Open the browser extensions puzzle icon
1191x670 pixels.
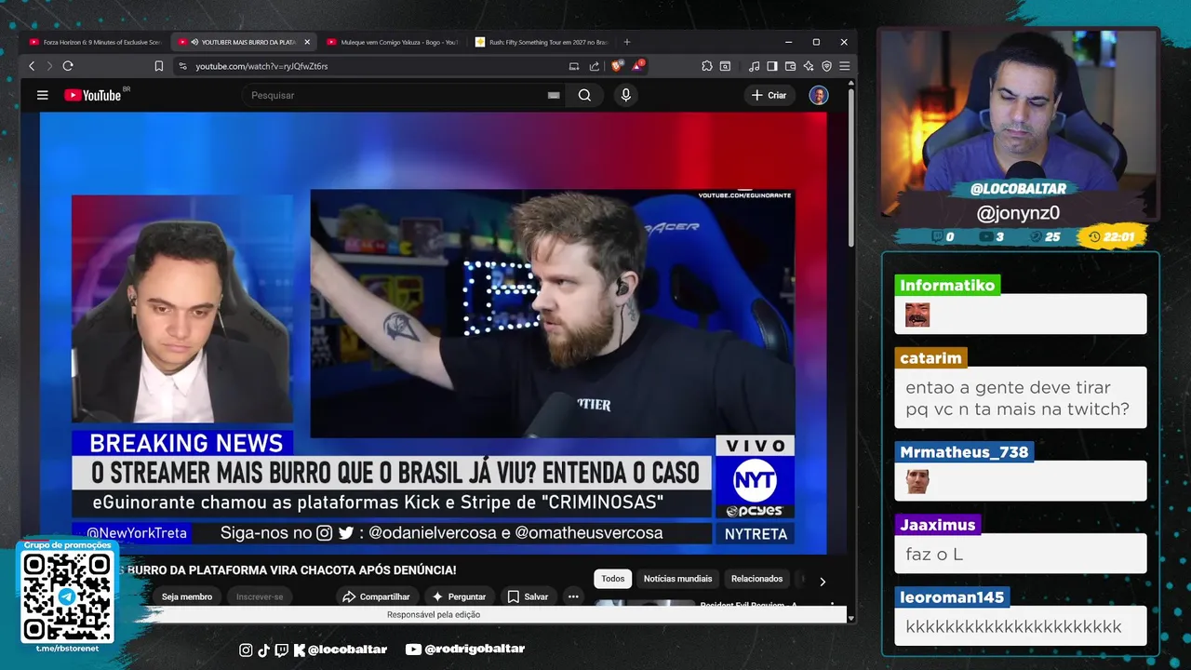[x=707, y=66]
